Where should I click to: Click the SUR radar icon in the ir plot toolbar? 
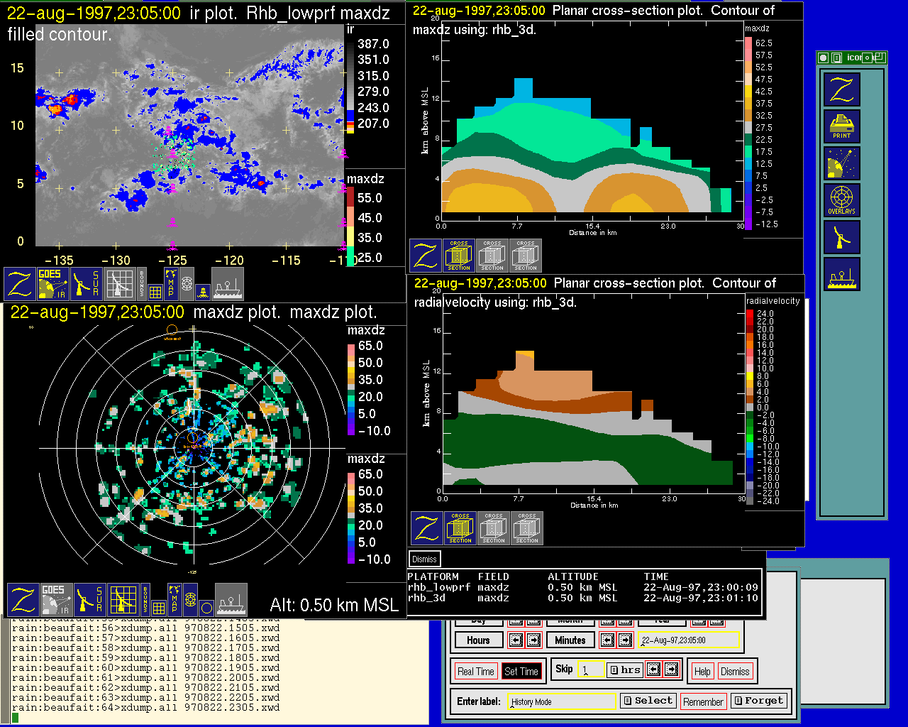[87, 283]
